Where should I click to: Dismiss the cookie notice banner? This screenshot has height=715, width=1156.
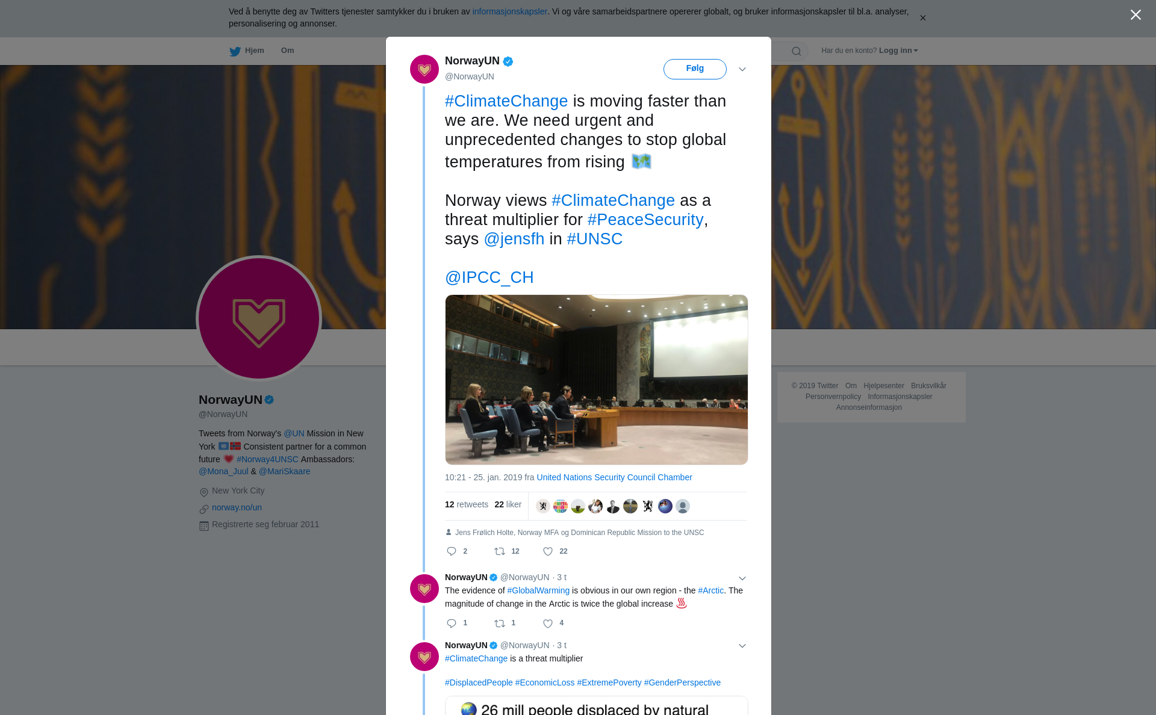(x=922, y=18)
